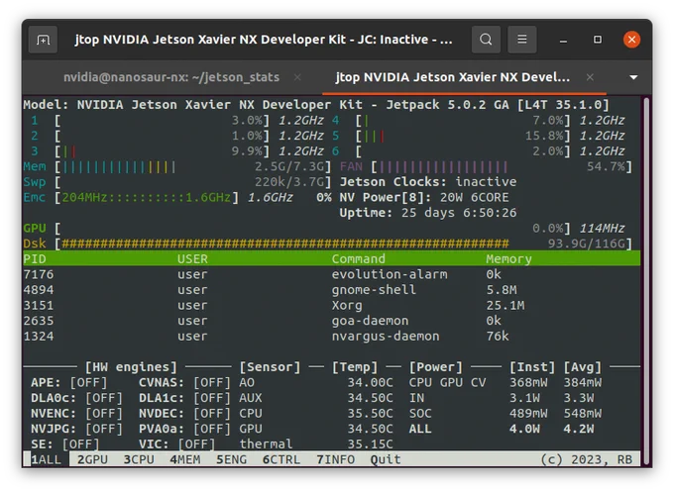Click the terminal vertical scrollbar
This screenshot has height=492, width=674.
(x=646, y=279)
